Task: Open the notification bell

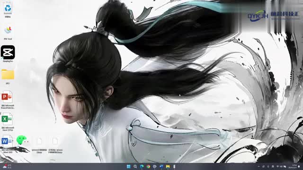Action: 299,167
